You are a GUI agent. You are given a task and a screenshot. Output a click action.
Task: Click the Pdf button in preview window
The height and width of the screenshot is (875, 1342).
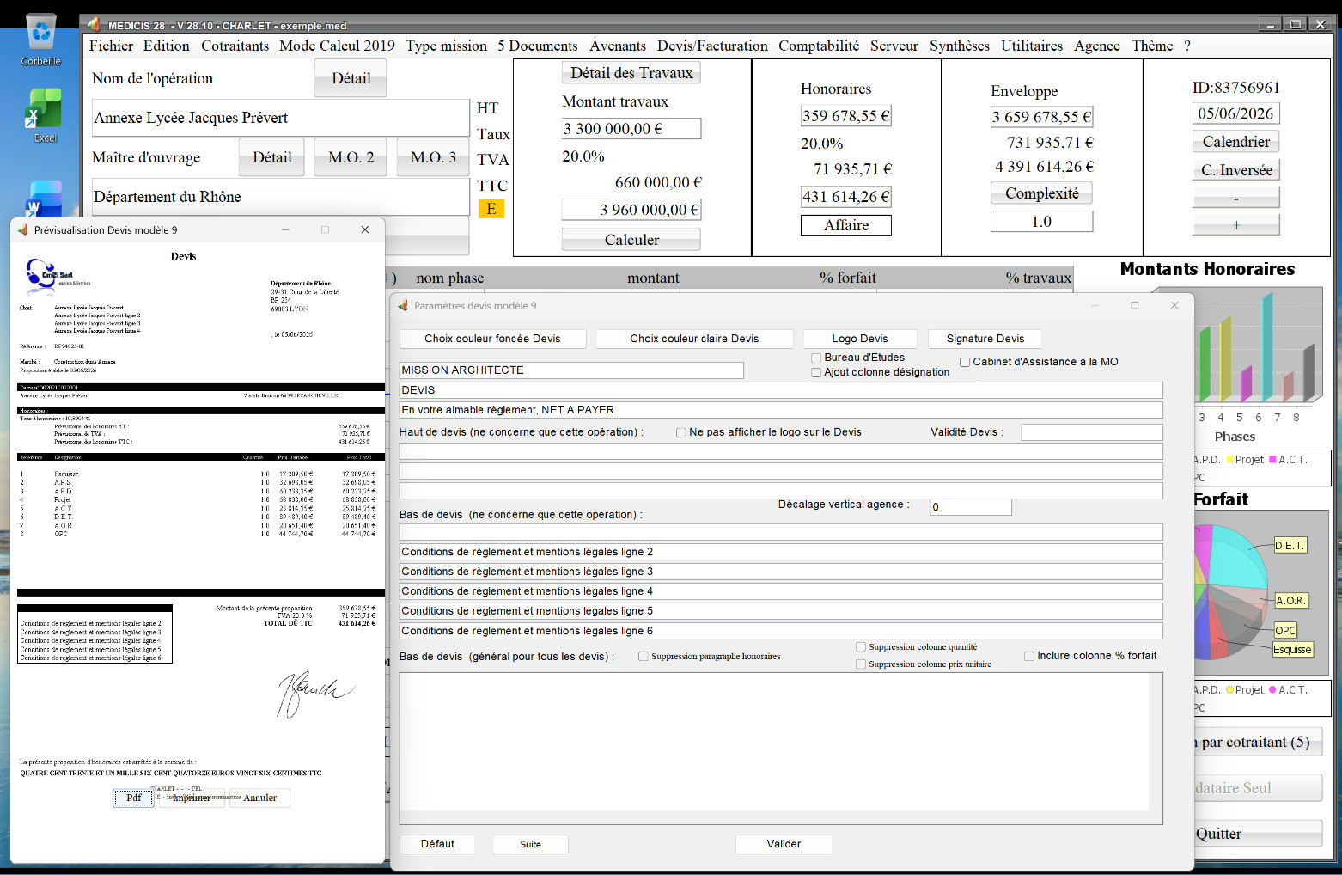(x=134, y=798)
